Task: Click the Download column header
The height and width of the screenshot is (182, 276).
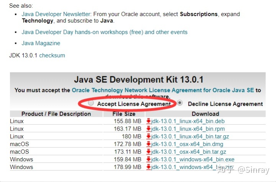Action: click(205, 114)
